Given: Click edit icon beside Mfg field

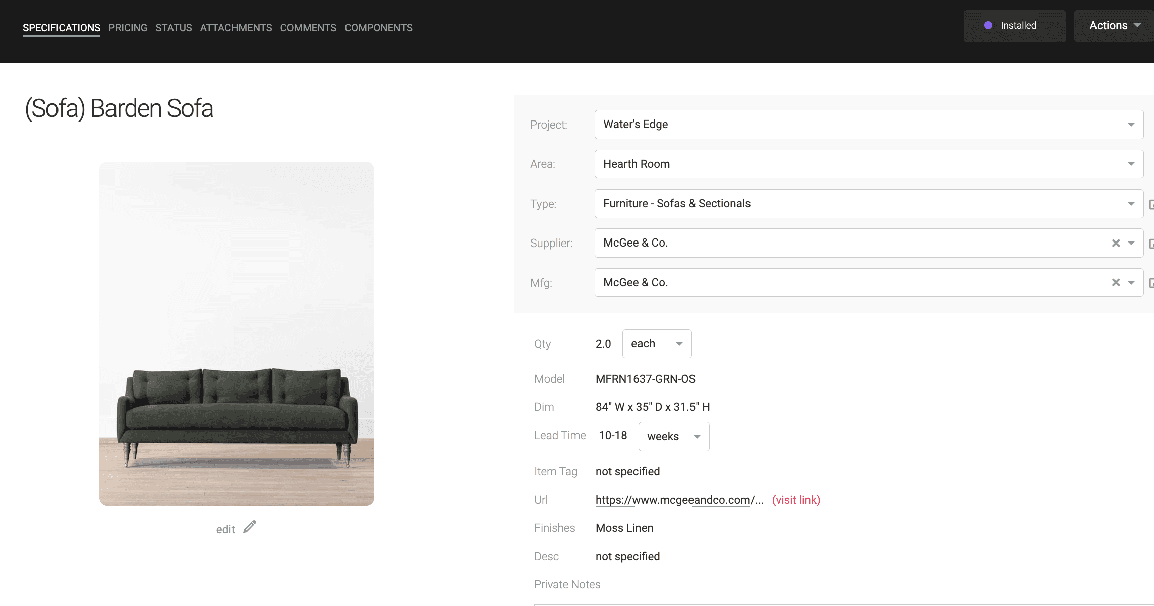Looking at the screenshot, I should tap(1151, 283).
